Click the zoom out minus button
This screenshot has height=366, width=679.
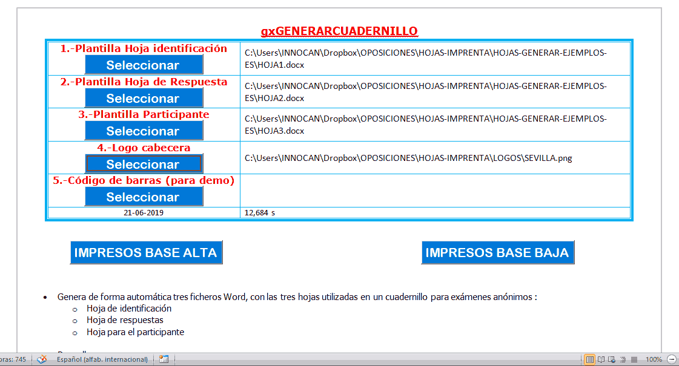point(672,359)
